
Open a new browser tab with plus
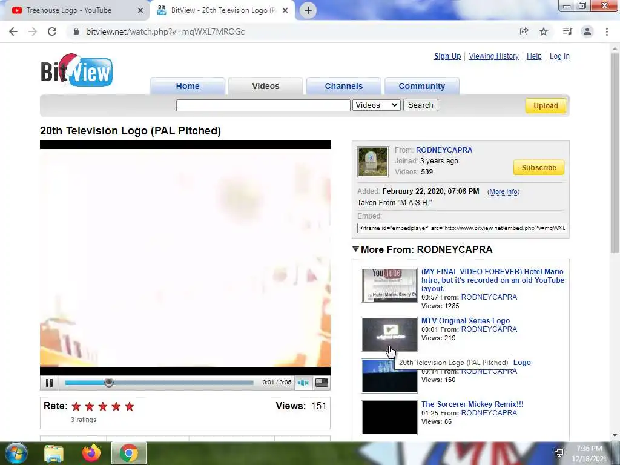[308, 10]
